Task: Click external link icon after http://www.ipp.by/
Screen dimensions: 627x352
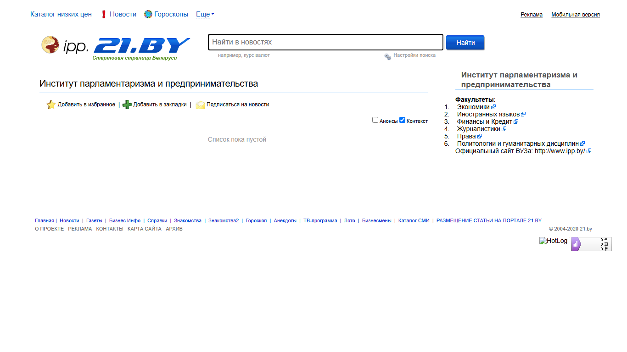Action: tap(589, 151)
